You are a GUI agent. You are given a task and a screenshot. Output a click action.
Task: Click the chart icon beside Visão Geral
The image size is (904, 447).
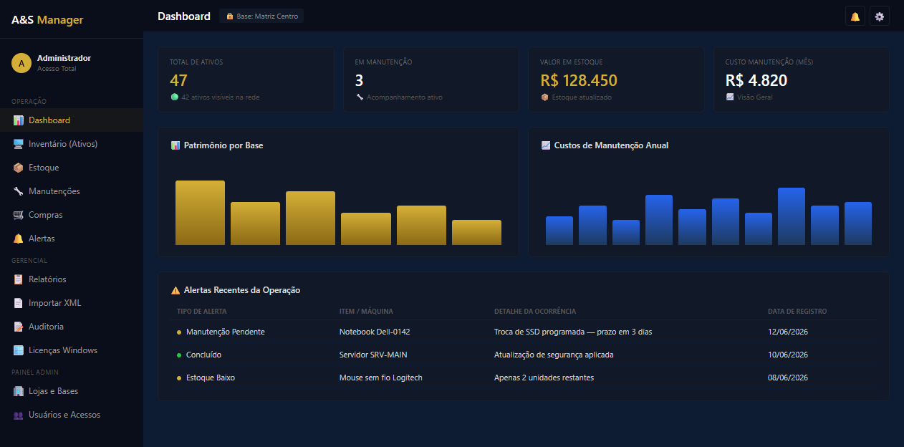click(x=730, y=97)
